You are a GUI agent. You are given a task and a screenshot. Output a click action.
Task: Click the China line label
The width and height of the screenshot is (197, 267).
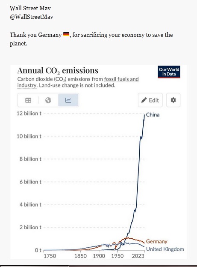[x=153, y=115]
